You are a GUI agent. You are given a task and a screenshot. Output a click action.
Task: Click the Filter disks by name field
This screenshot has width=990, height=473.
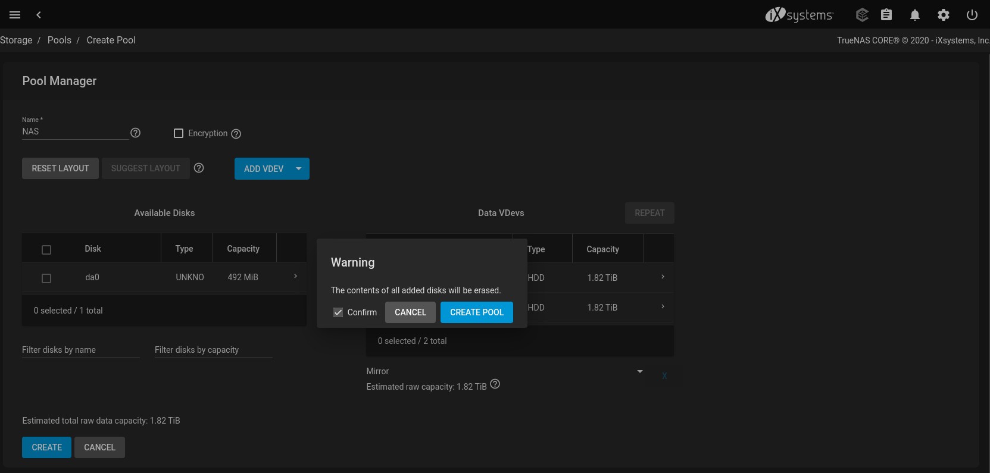80,350
